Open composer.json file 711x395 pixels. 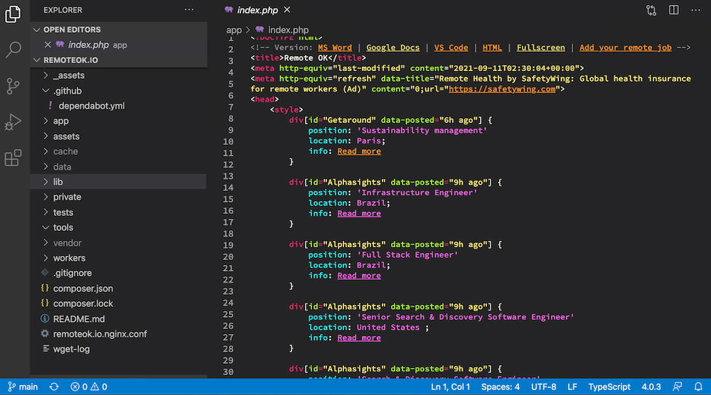pyautogui.click(x=82, y=288)
